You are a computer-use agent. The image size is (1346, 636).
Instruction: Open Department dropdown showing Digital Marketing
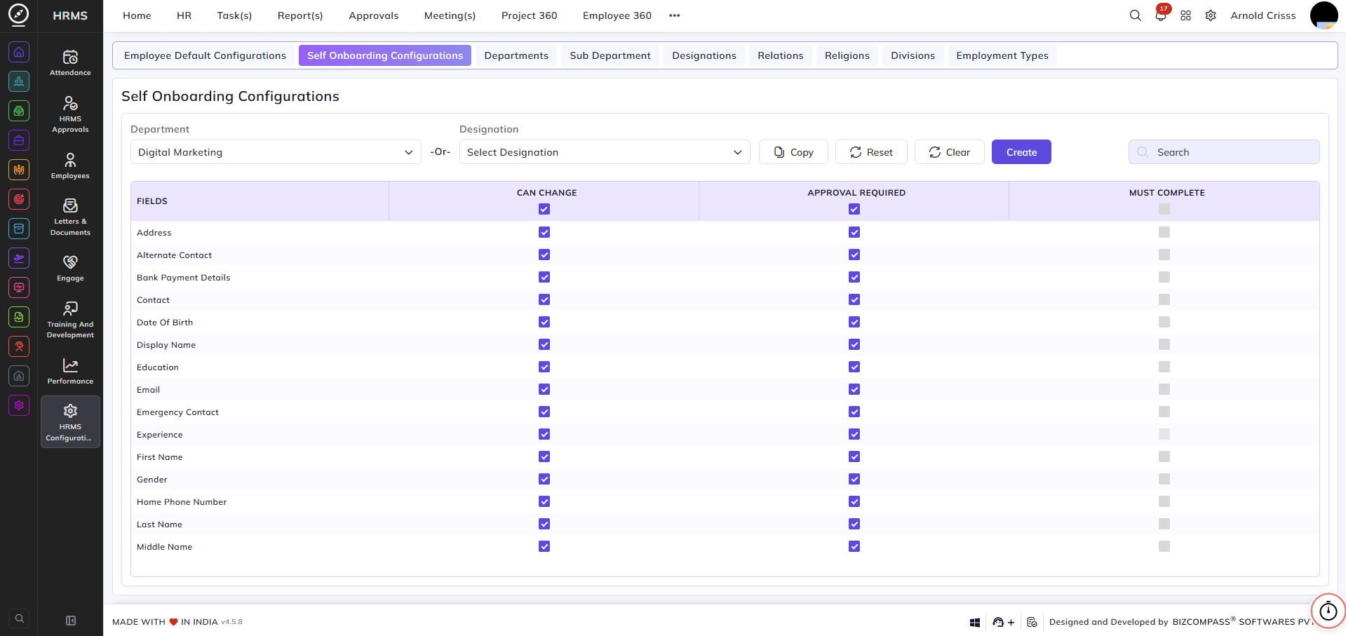point(276,152)
